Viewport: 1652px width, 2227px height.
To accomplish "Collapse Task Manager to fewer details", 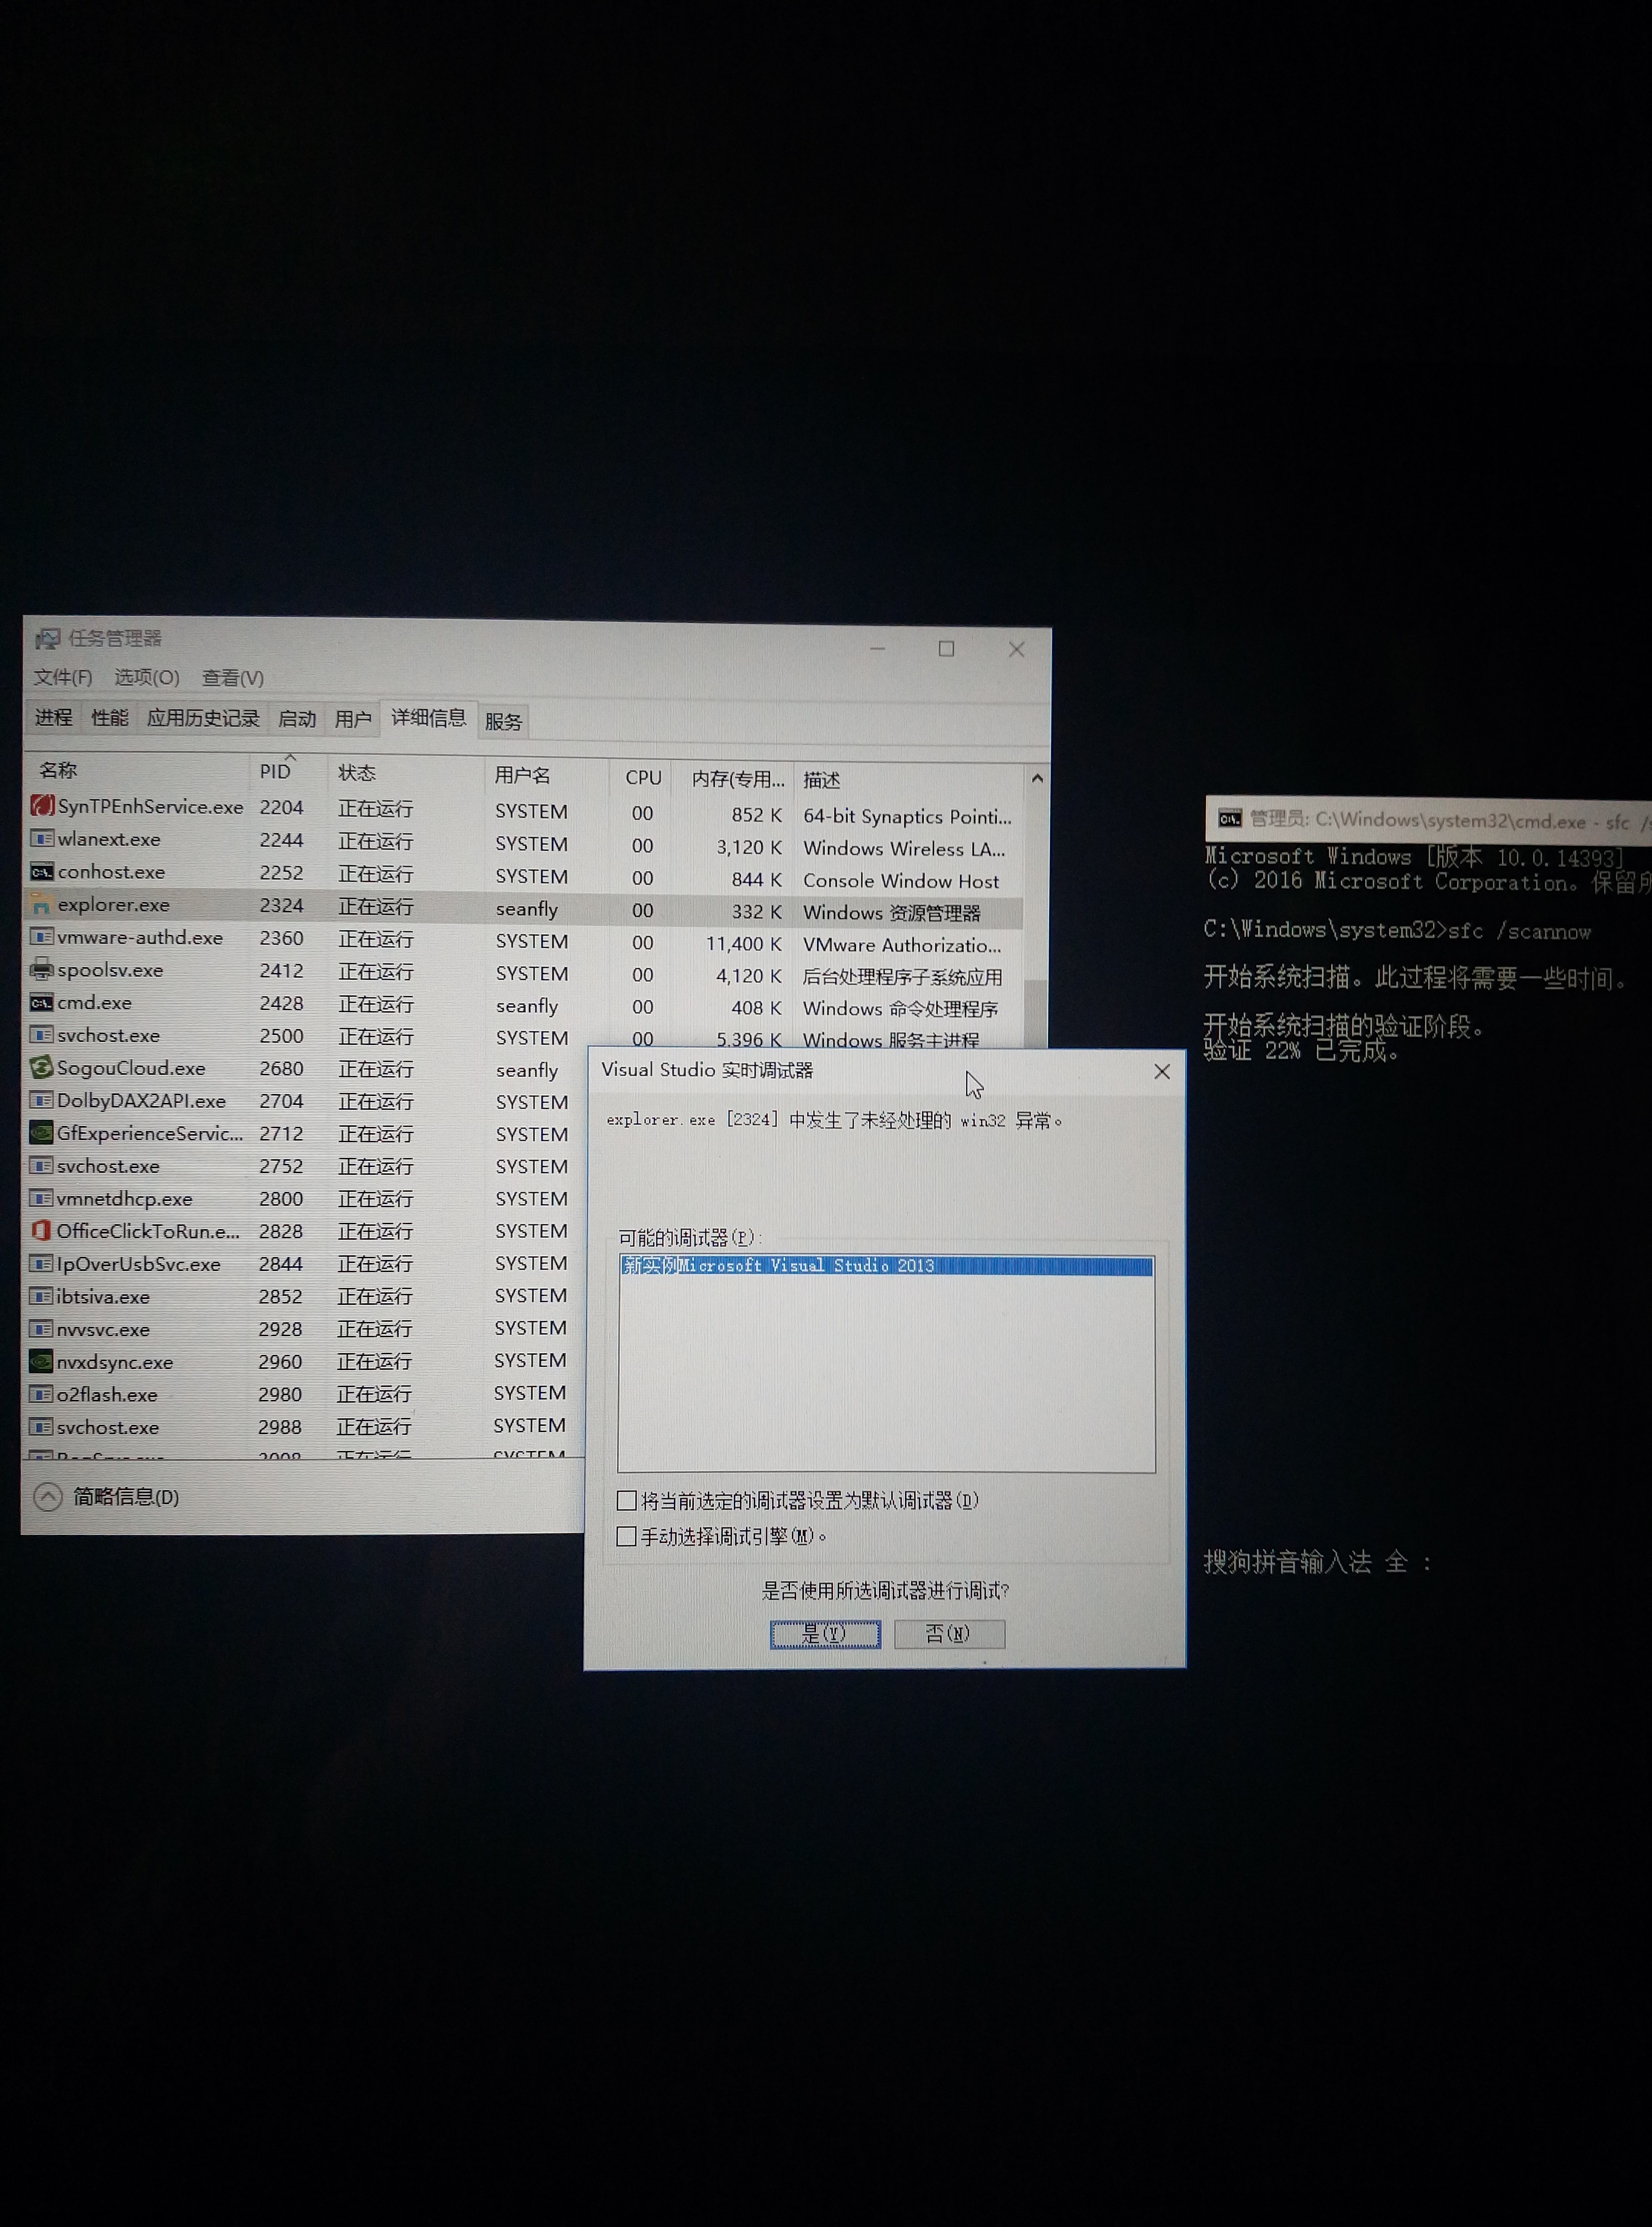I will point(107,1496).
